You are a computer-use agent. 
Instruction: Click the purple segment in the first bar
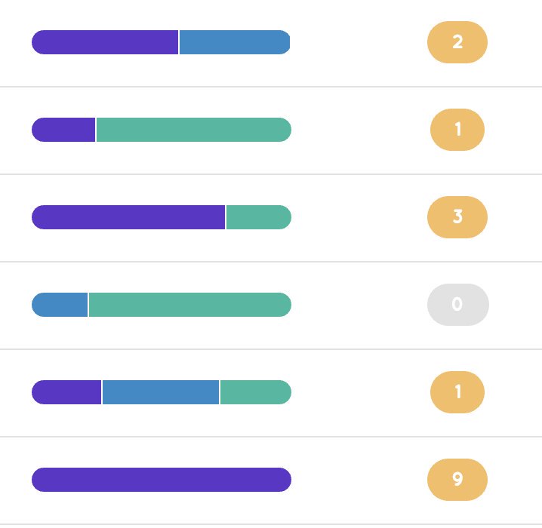tap(105, 42)
